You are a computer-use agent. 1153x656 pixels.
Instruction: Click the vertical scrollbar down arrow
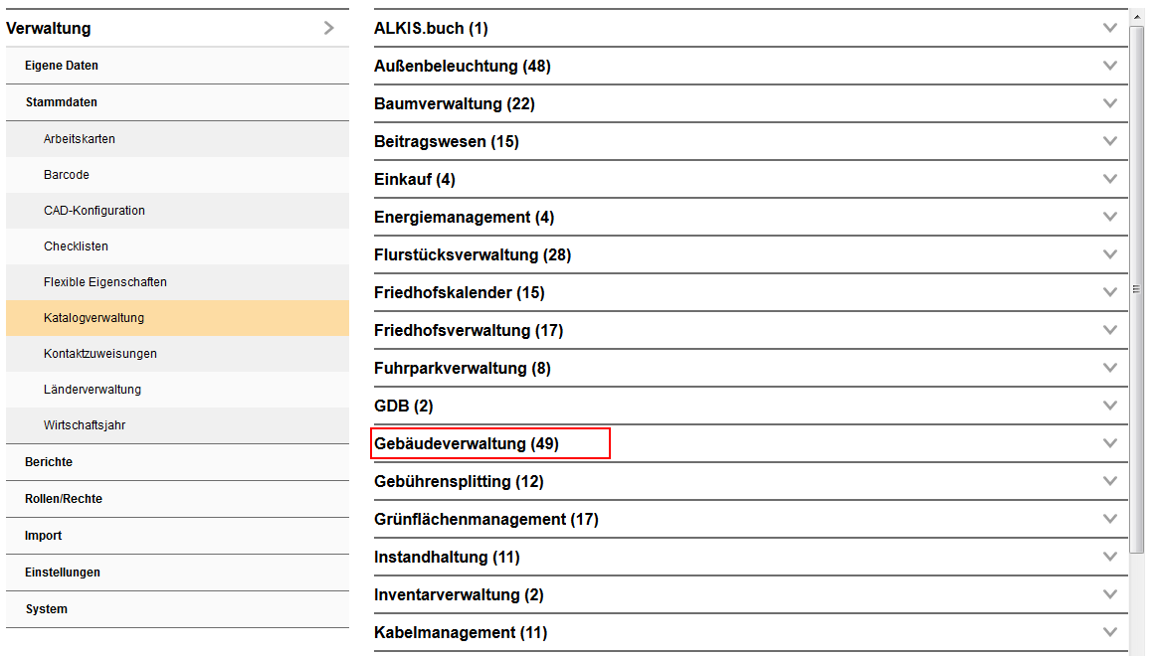(1136, 648)
